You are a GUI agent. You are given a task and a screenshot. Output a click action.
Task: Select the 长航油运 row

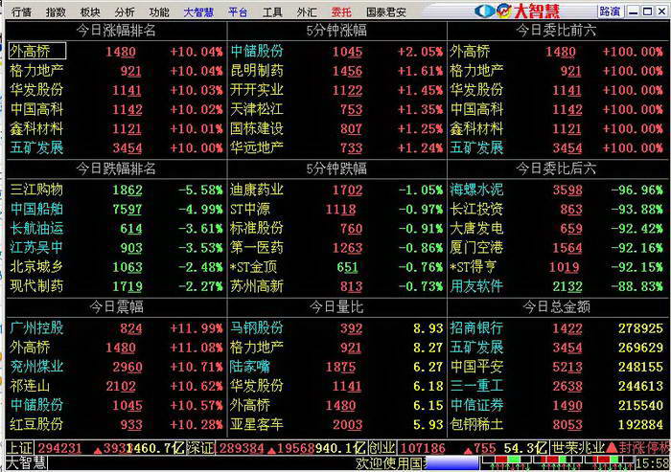point(116,228)
